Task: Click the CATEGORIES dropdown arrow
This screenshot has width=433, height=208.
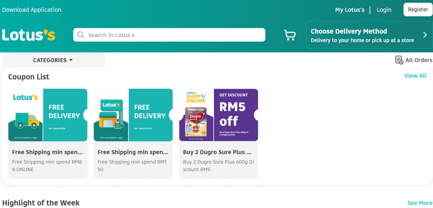Action: 71,60
